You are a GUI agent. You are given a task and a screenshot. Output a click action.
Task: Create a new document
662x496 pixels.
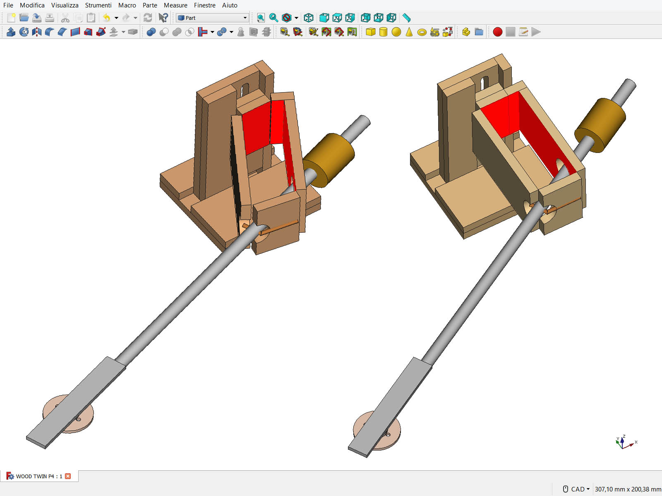click(x=11, y=18)
